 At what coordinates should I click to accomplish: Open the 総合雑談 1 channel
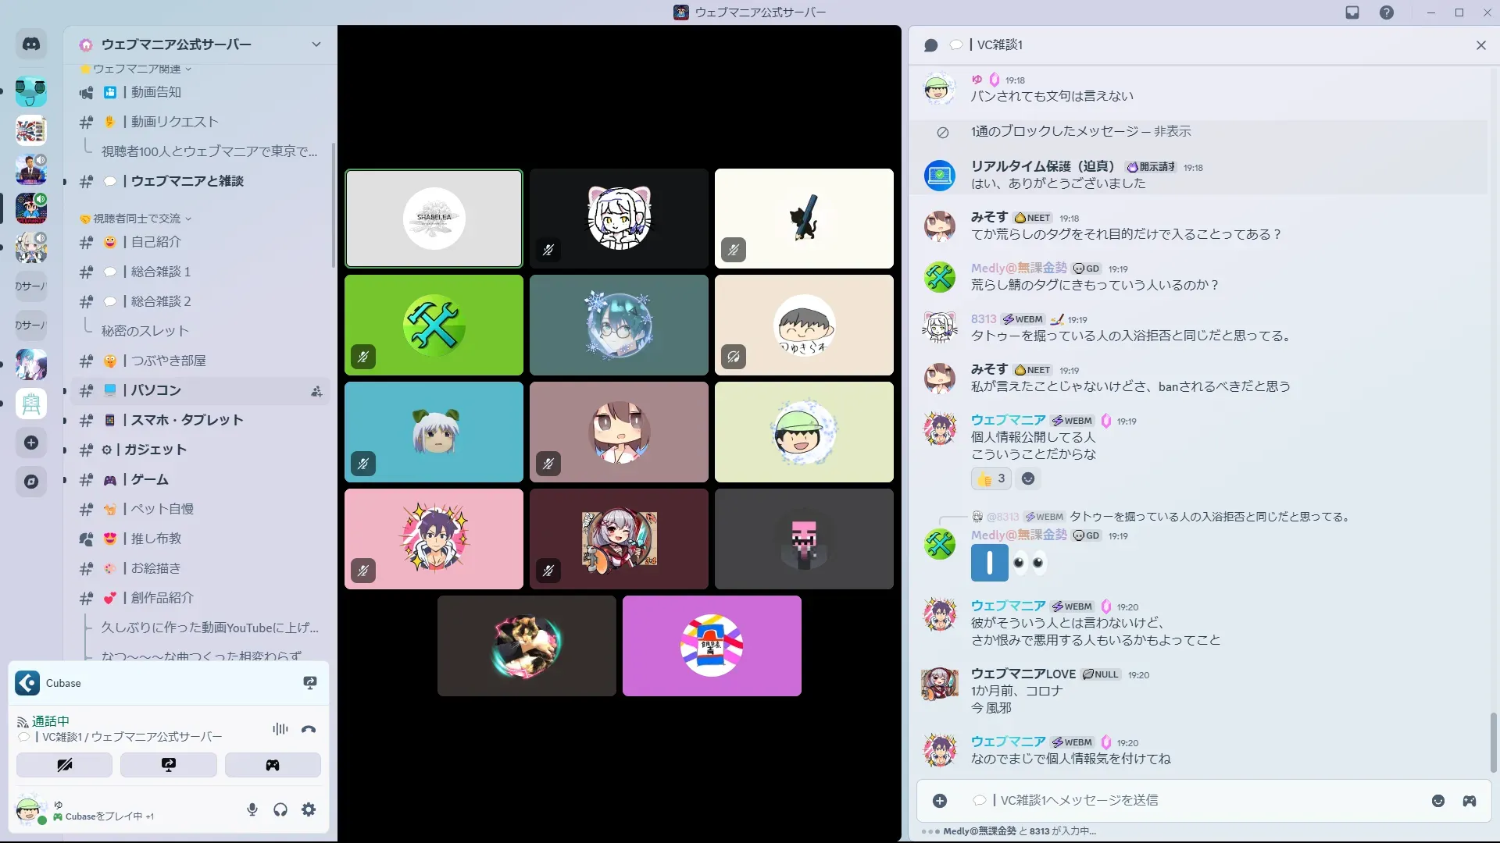tap(160, 272)
